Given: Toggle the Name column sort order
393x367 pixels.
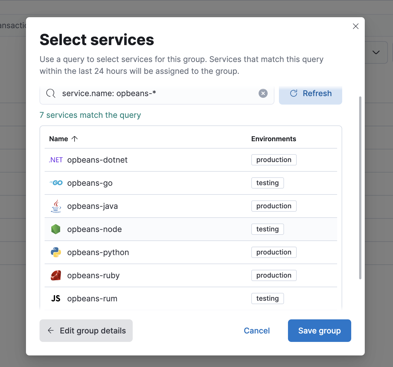Looking at the screenshot, I should 64,139.
